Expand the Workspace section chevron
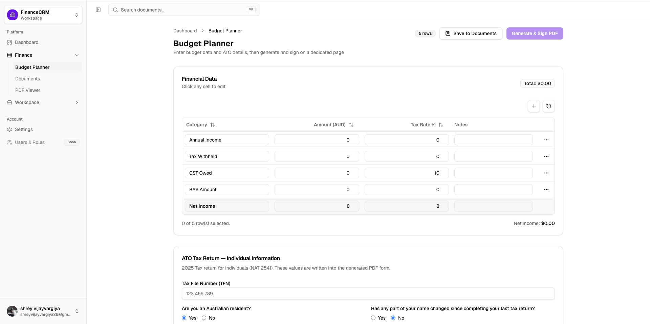 tap(77, 102)
